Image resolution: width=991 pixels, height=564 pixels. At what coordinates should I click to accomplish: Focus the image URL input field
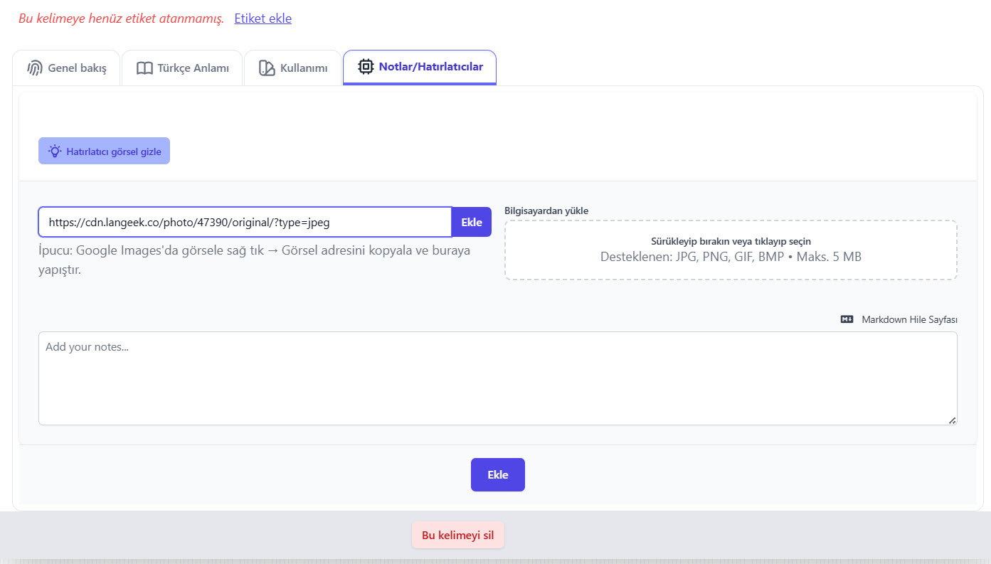pyautogui.click(x=245, y=222)
